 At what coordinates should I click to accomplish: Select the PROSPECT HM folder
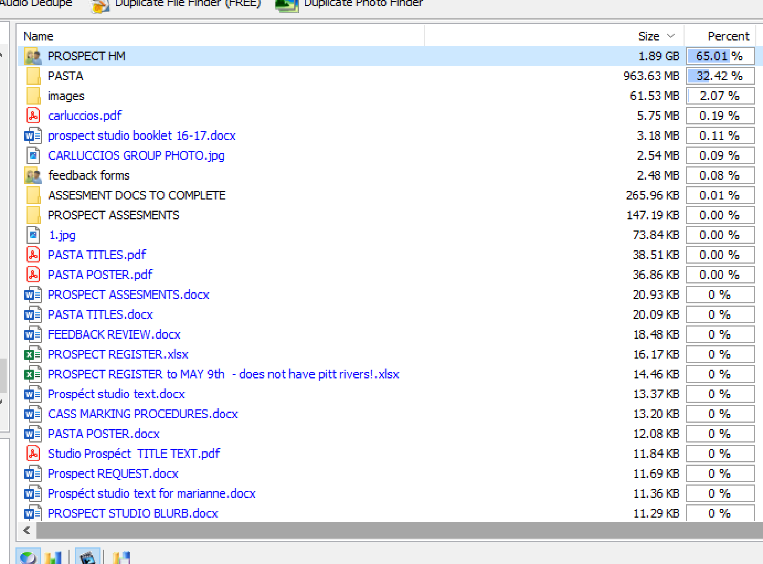click(x=86, y=56)
